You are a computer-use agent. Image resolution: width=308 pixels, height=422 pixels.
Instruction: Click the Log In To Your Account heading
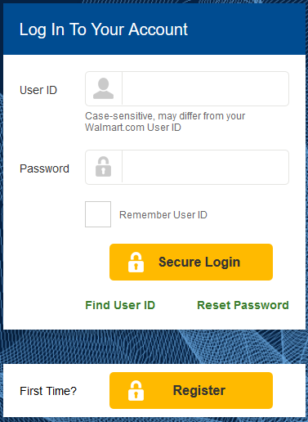(104, 29)
